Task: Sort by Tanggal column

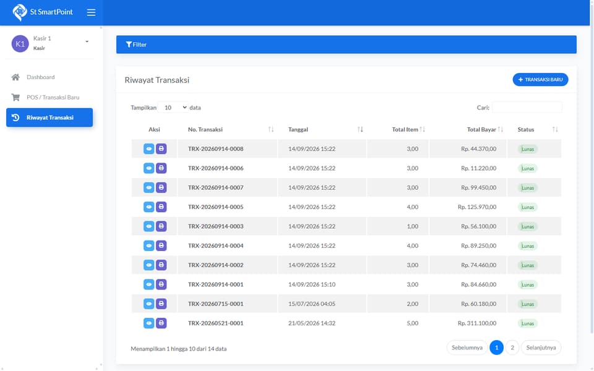Action: tap(322, 129)
